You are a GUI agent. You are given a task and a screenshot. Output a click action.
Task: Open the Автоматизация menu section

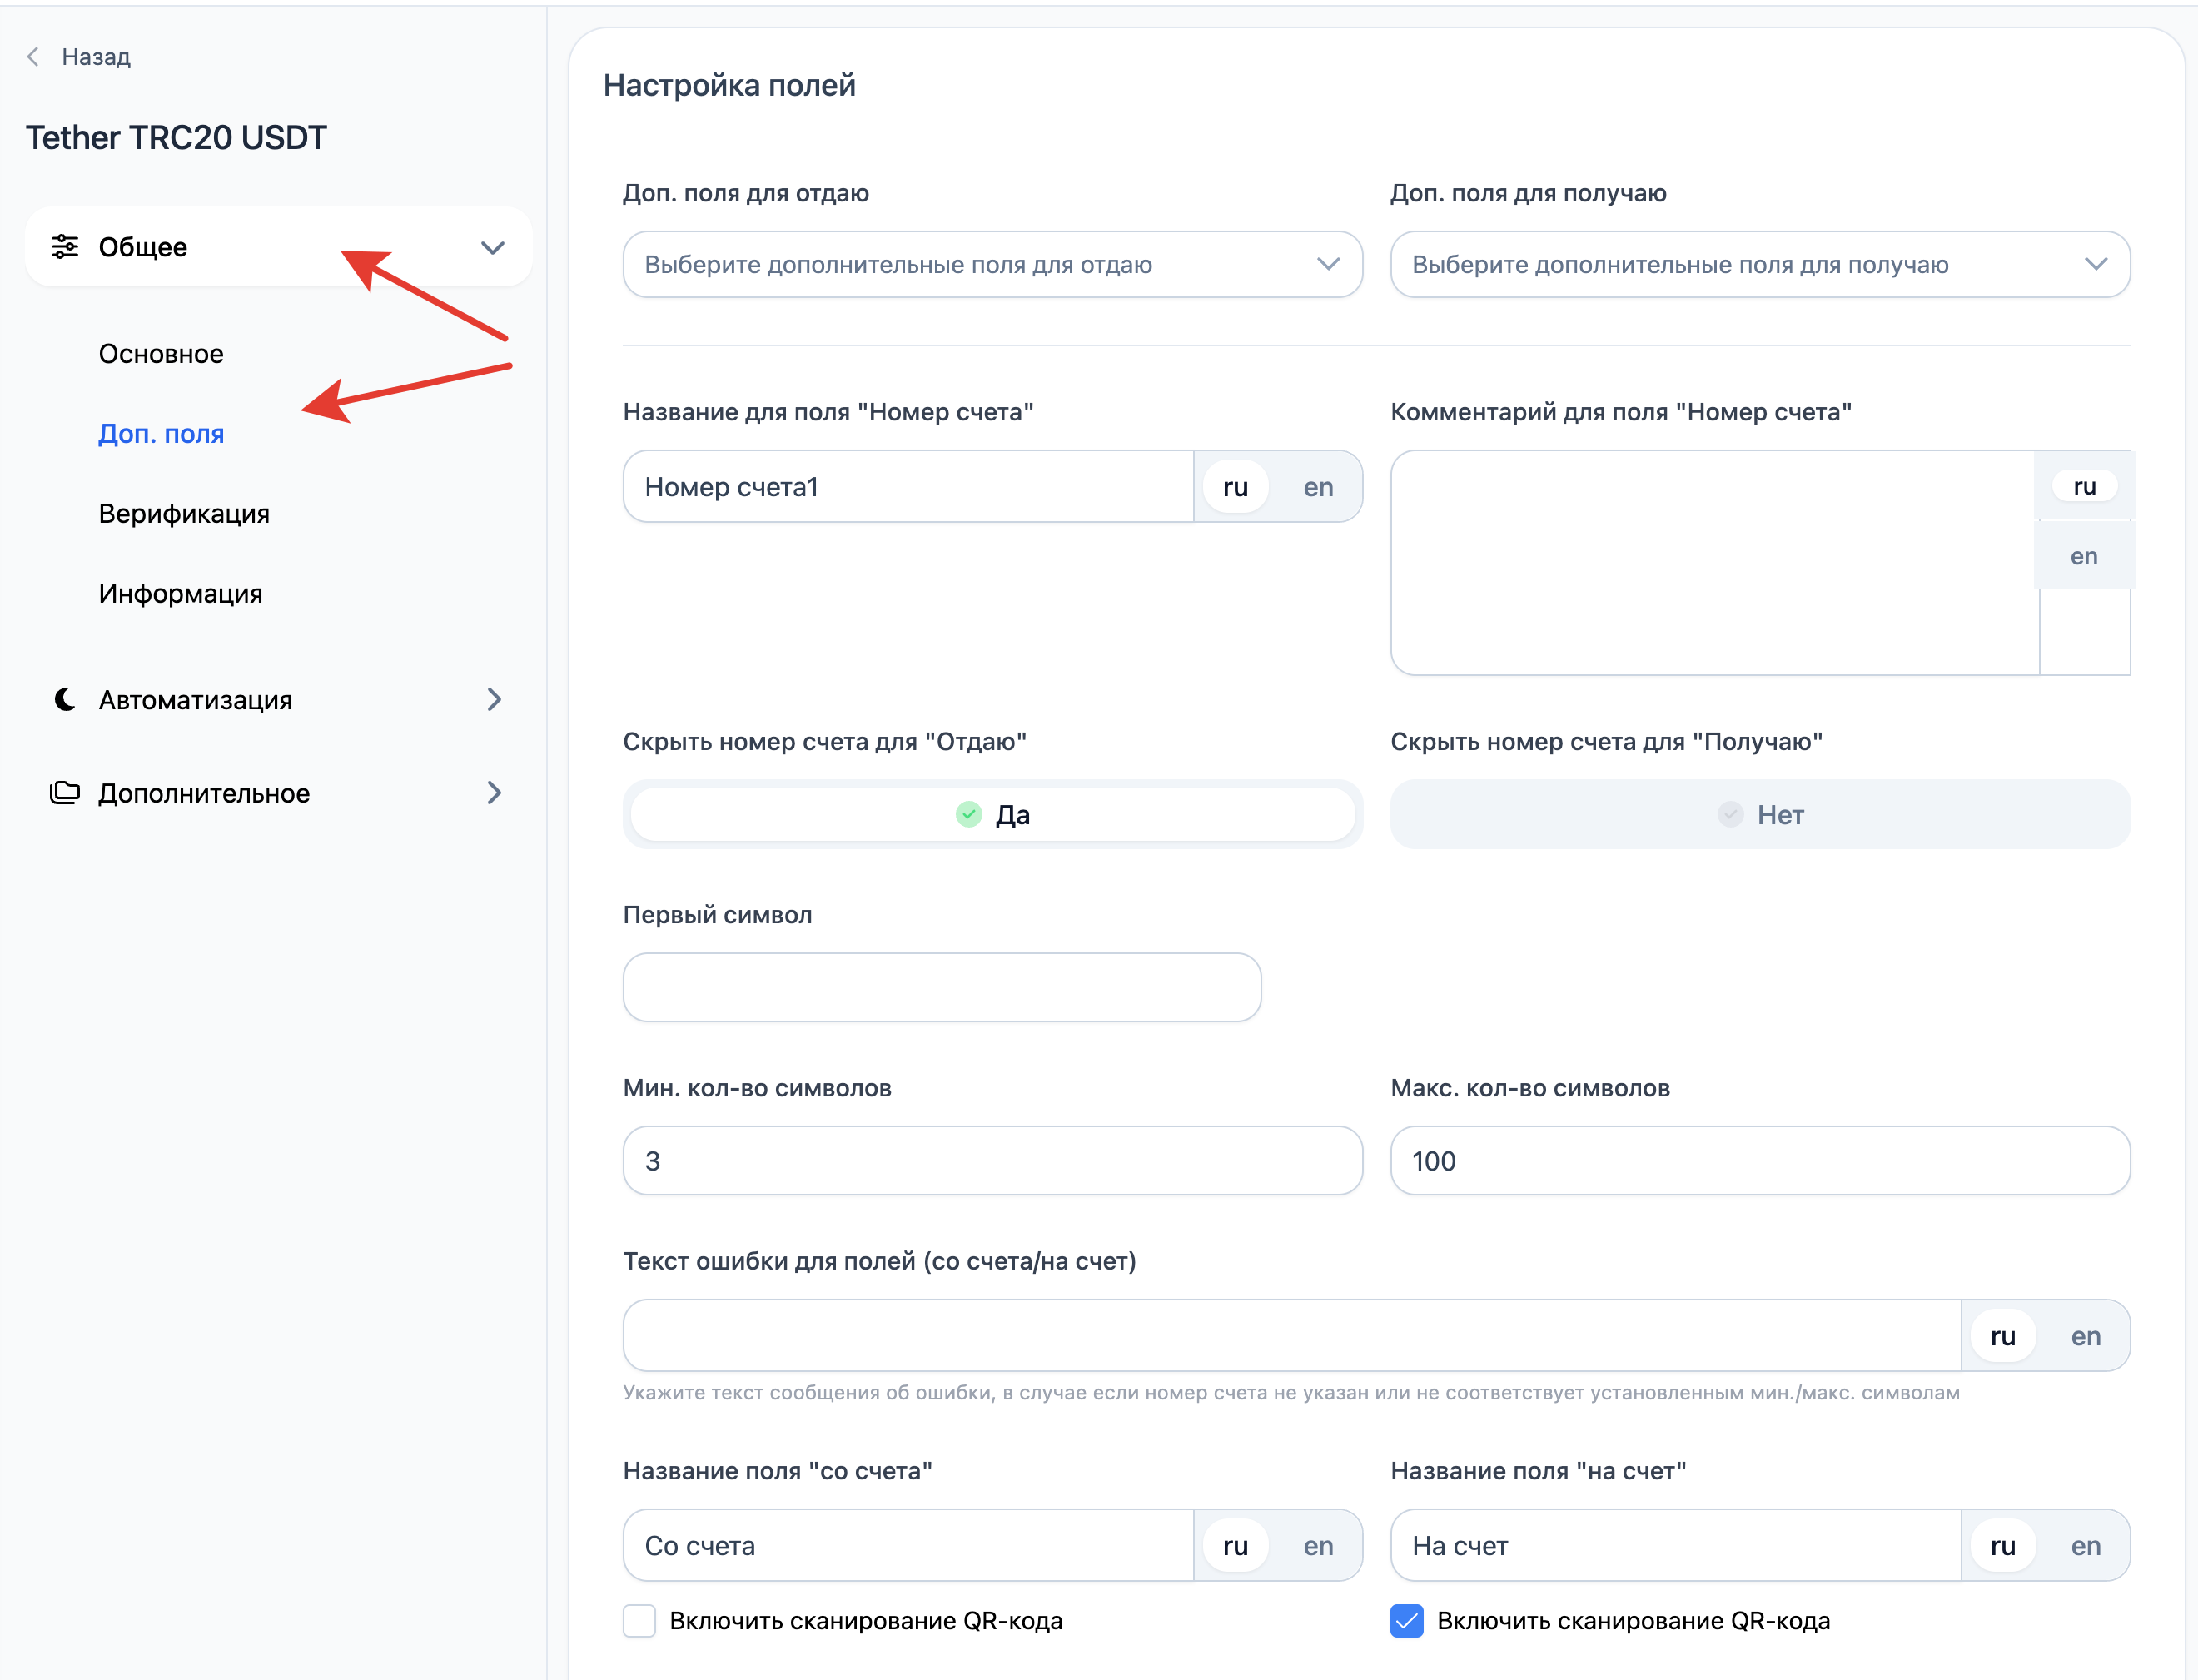point(278,699)
